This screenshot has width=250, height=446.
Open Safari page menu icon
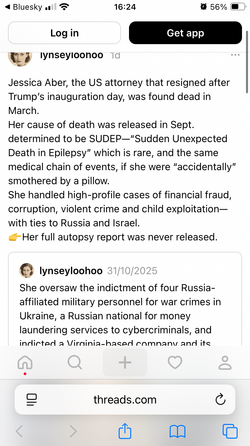[31, 400]
